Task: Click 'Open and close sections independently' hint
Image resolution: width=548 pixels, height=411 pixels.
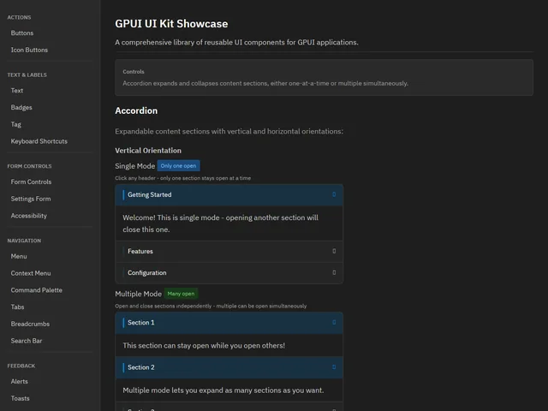Action: point(211,307)
